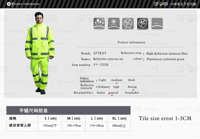Image resolution: width=200 pixels, height=139 pixels.
Task: Select the 24h DAY/NIGHT USE icon
Action: (x=143, y=24)
